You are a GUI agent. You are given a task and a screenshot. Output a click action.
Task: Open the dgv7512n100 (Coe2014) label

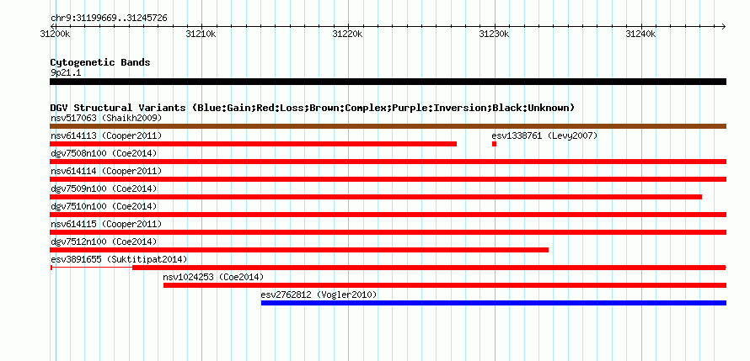tap(104, 242)
